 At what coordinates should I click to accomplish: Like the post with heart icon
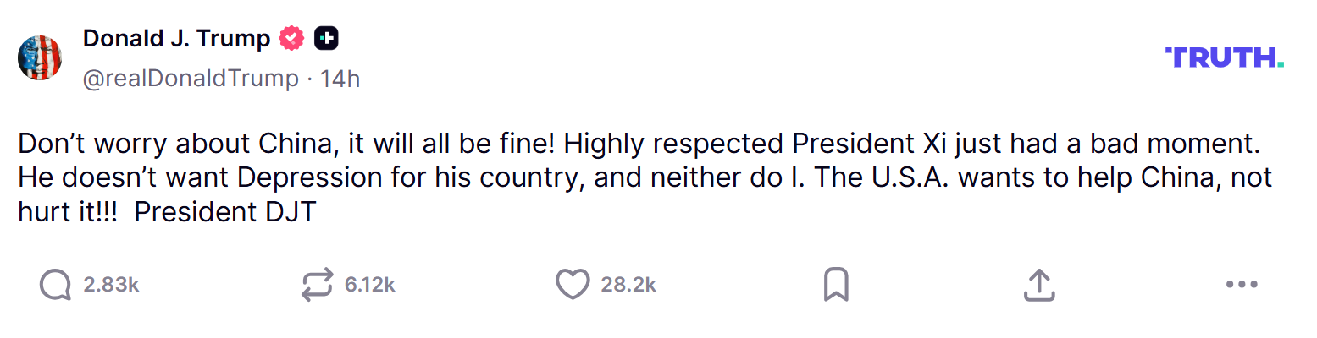(572, 286)
